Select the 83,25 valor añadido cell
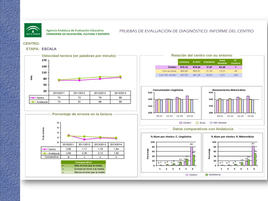This screenshot has width=268, height=201. point(222,67)
